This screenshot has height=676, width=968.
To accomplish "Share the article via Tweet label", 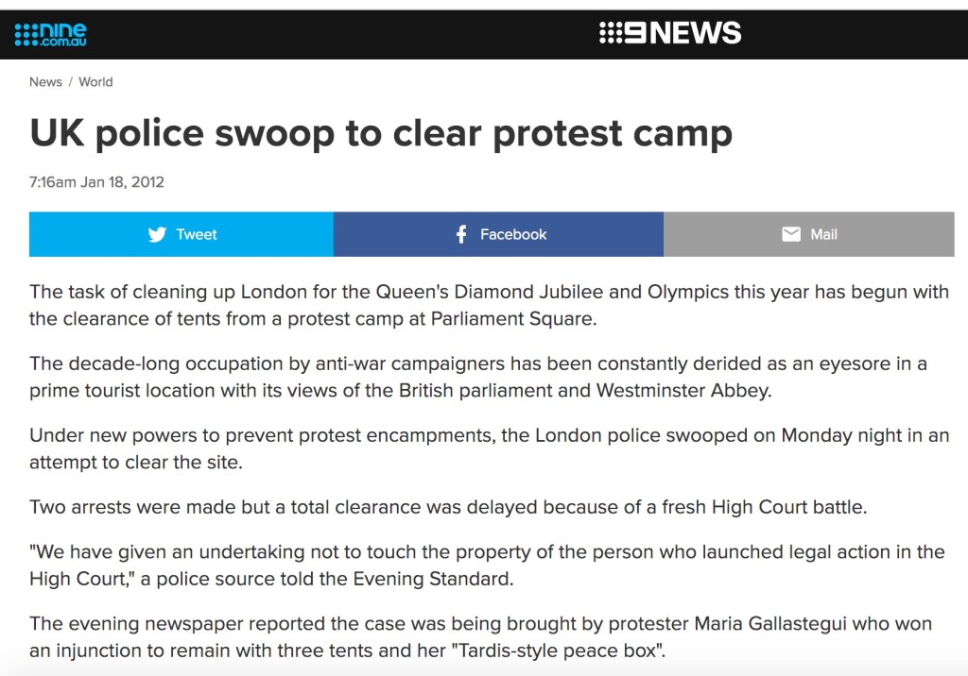I will pos(197,234).
